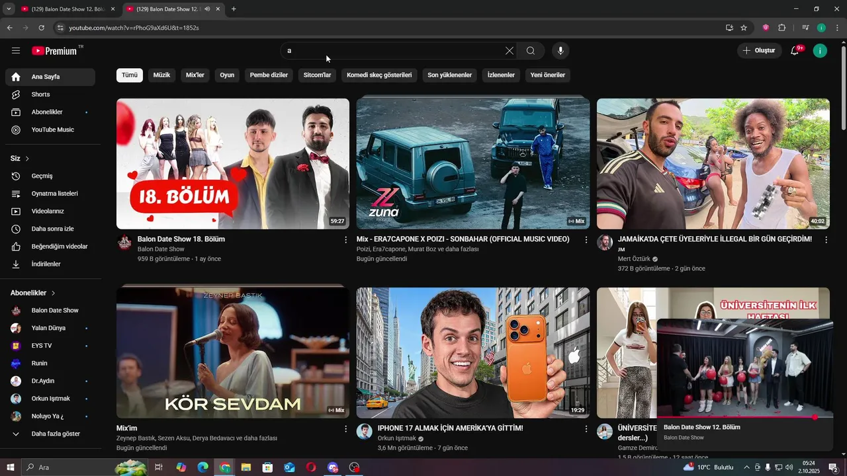The width and height of the screenshot is (847, 476).
Task: Select the Oyun filter chip
Action: pos(227,75)
